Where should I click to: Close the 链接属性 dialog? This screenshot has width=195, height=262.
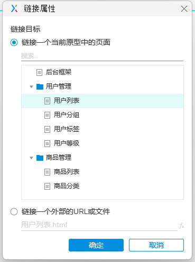(x=184, y=8)
